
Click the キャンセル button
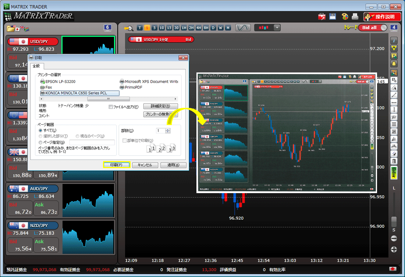tap(145, 165)
